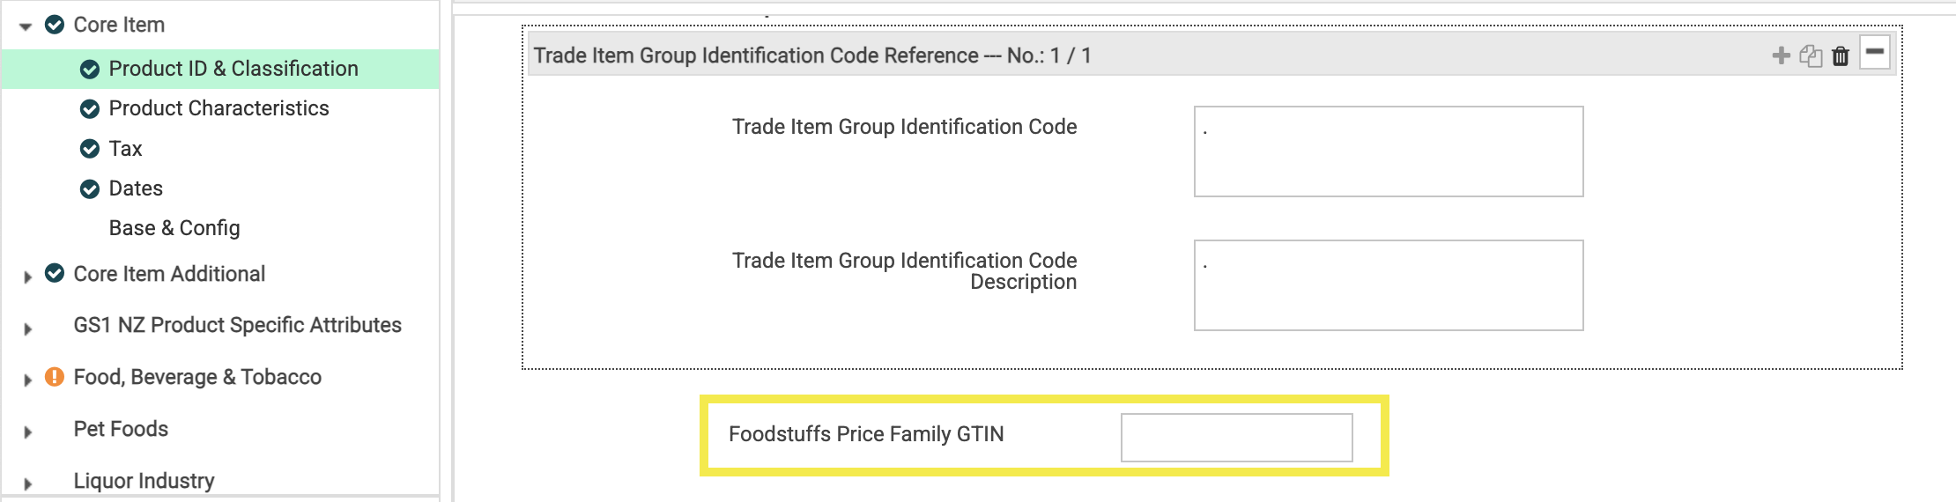The width and height of the screenshot is (1956, 502).
Task: Click the Foodstuffs Price Family GTIN input
Action: click(x=1237, y=438)
